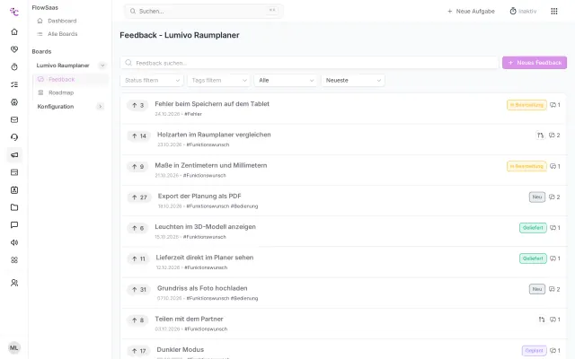The width and height of the screenshot is (575, 359).
Task: Open the task checklist icon in the icon rail
Action: [14, 84]
